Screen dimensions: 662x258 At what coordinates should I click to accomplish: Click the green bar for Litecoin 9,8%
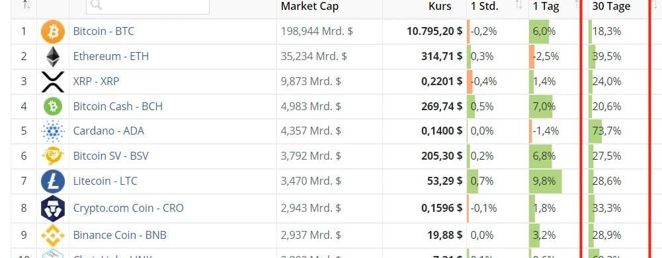pyautogui.click(x=545, y=181)
